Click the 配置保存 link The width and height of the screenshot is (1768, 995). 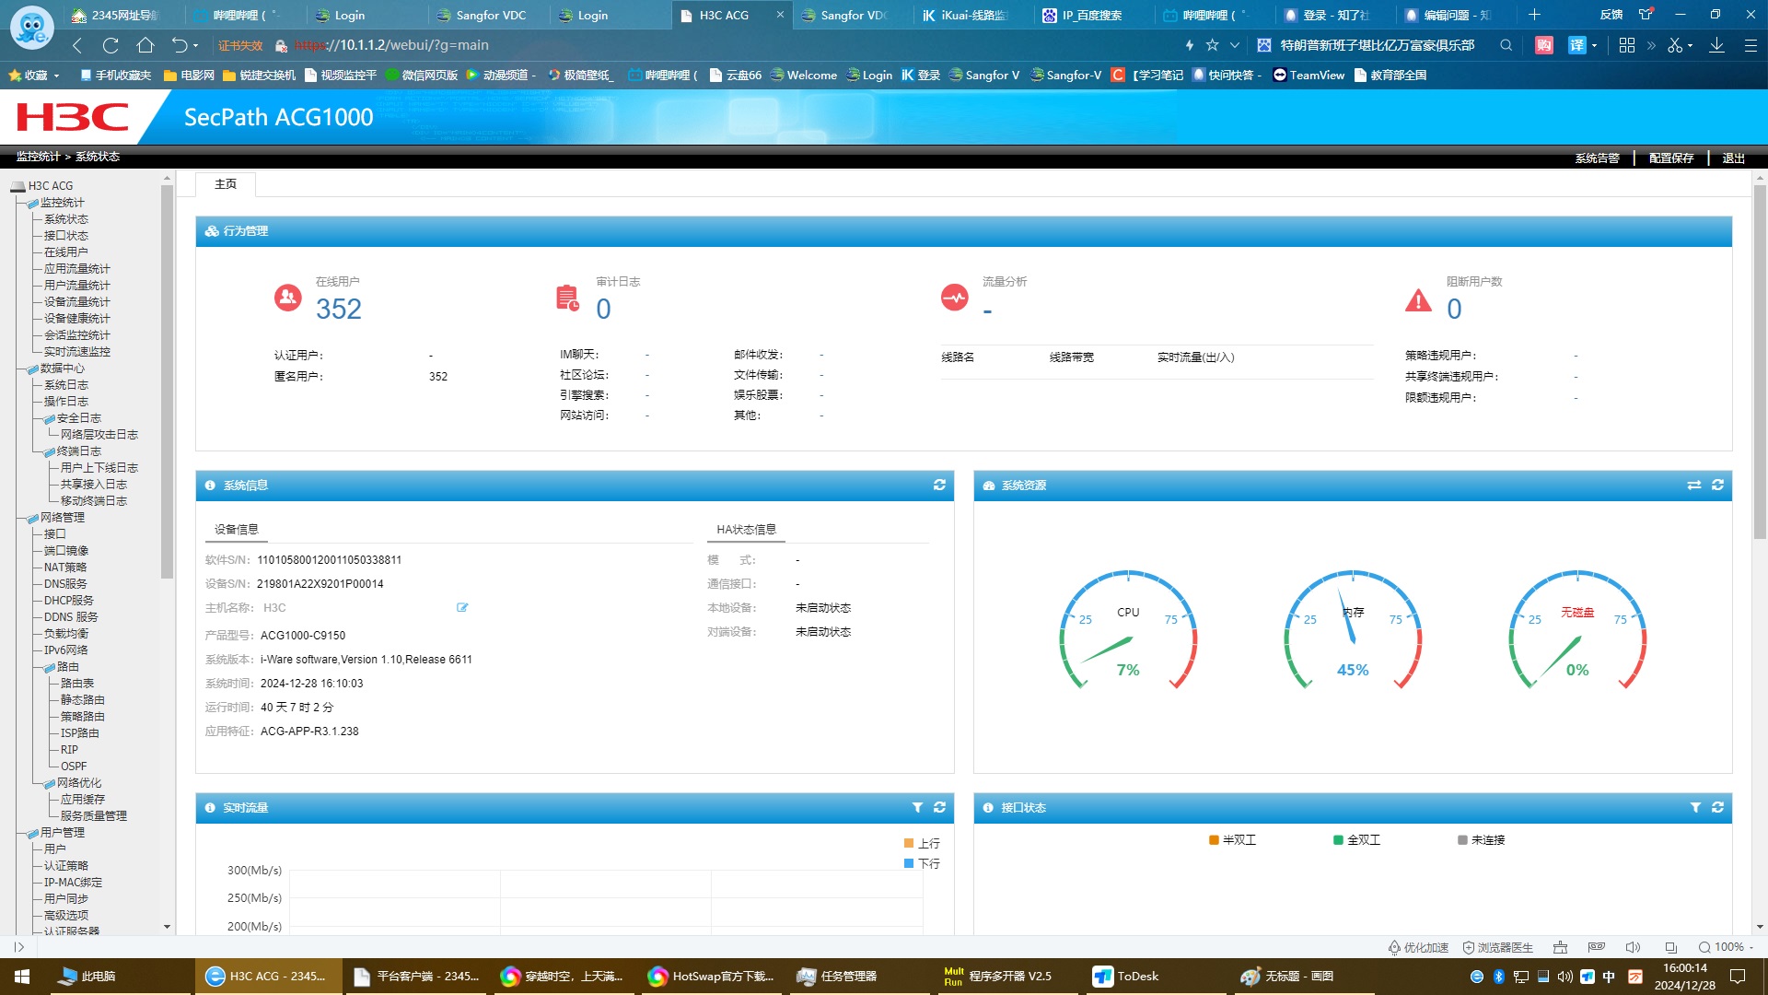click(x=1670, y=158)
